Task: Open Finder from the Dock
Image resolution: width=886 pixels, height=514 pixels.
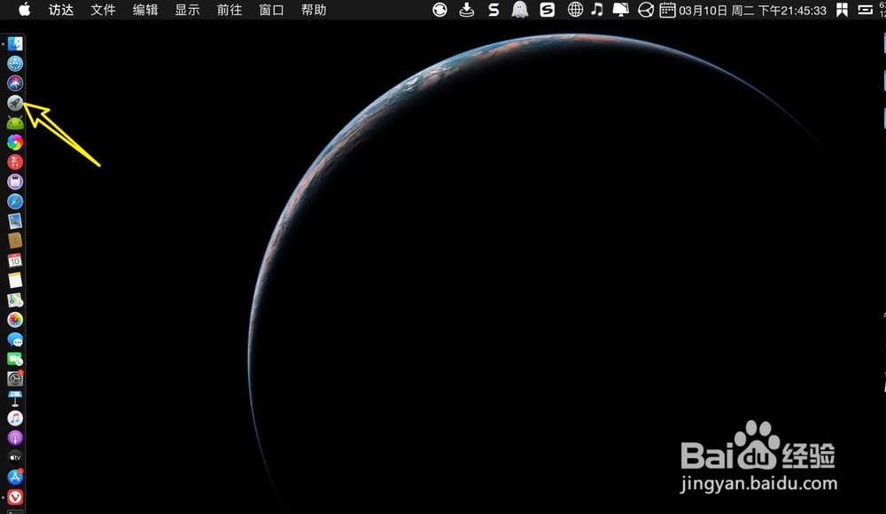Action: [x=15, y=43]
